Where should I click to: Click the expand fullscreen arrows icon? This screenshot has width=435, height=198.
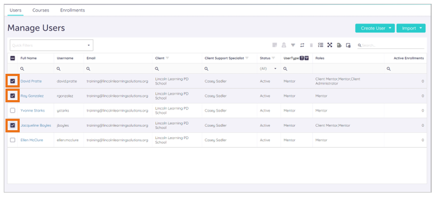click(x=329, y=45)
